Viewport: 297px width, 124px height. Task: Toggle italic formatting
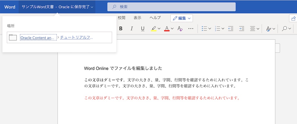tap(132, 29)
